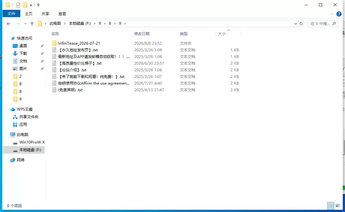Viewport: 345px width, 212px height.
Task: Open the 文件 ribbon tab
Action: click(12, 14)
